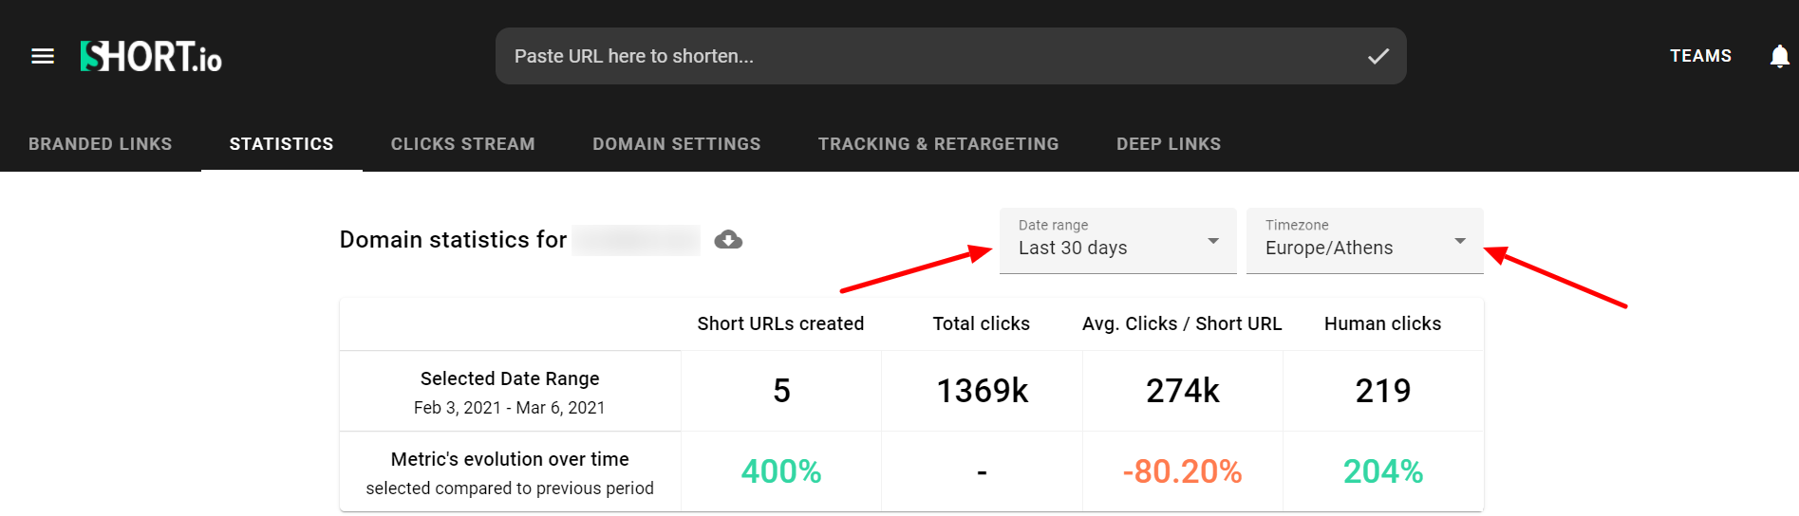Viewport: 1799px width, 516px height.
Task: Open the Statistics tab
Action: click(282, 143)
